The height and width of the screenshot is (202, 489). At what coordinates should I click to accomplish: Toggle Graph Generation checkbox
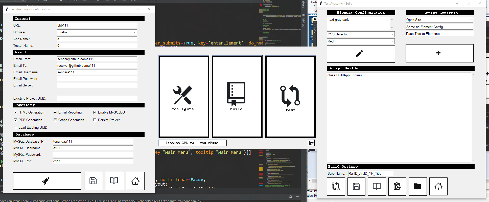[x=55, y=120]
